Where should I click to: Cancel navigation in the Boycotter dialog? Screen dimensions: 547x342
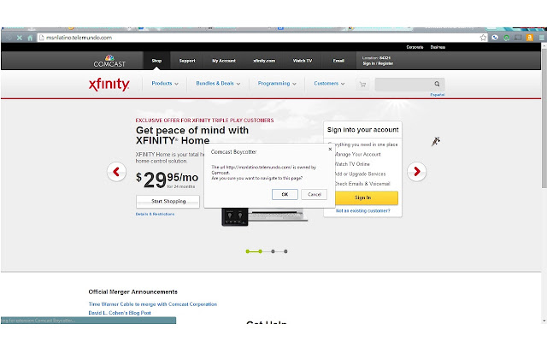tap(314, 194)
